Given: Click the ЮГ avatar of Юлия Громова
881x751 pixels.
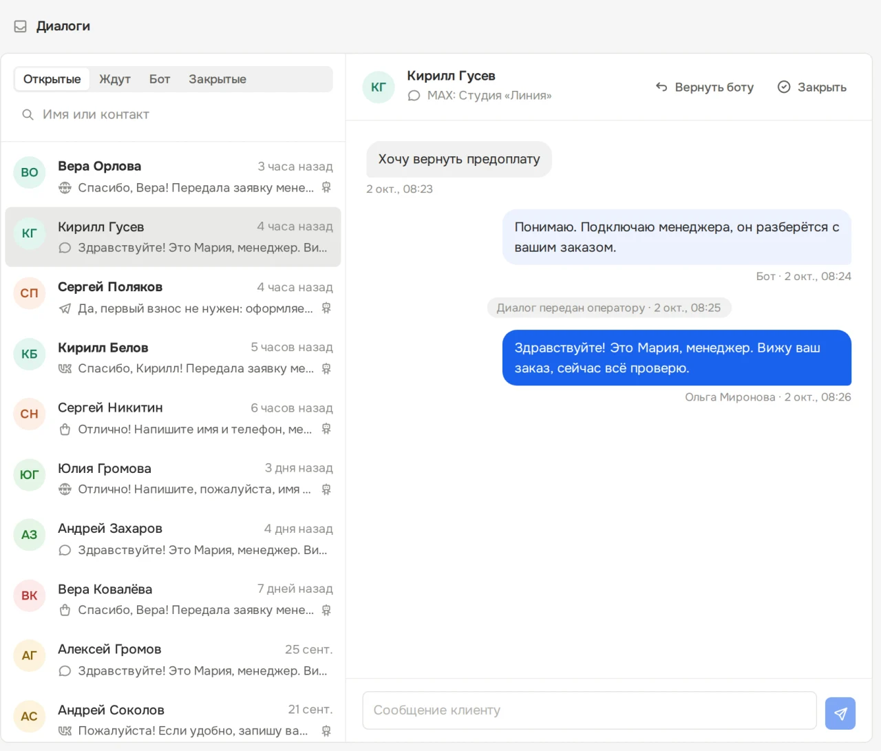Looking at the screenshot, I should pos(30,474).
